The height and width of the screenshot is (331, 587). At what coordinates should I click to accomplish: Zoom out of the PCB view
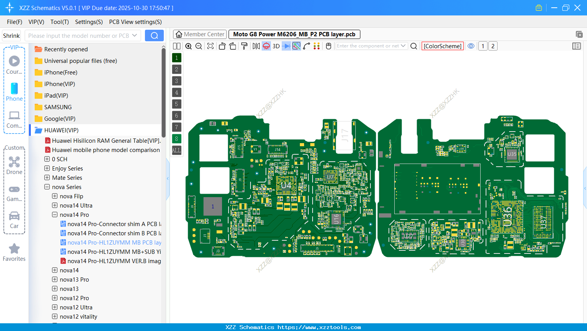[x=199, y=46]
